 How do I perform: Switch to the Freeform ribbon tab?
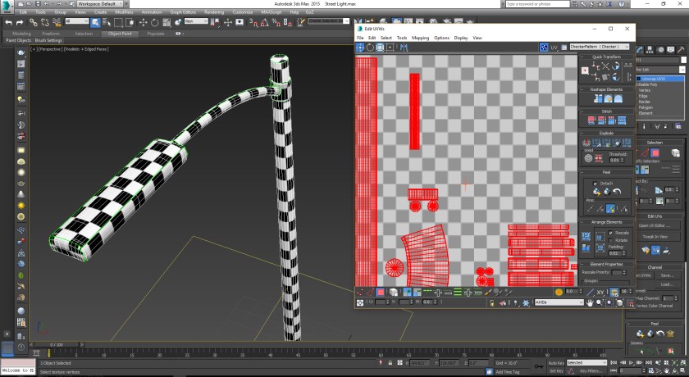click(x=51, y=34)
